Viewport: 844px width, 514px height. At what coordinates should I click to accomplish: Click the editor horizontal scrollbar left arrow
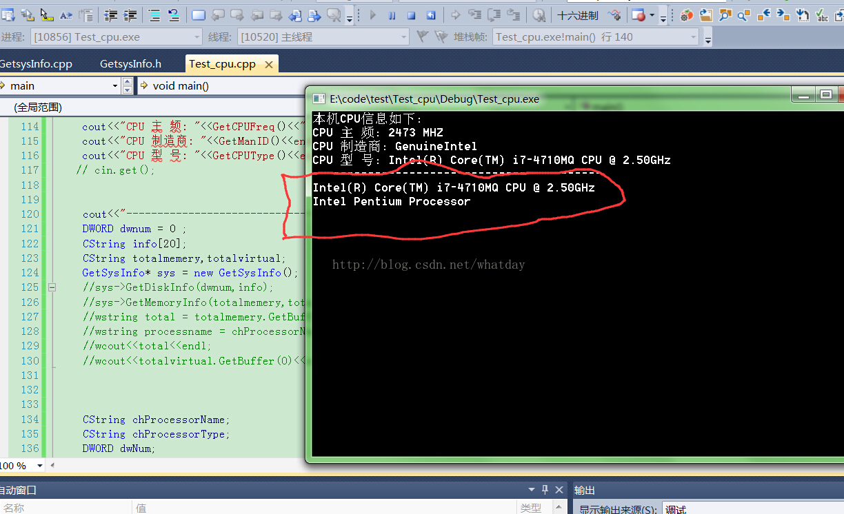pos(53,466)
